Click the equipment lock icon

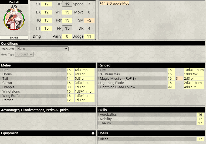[93, 133]
